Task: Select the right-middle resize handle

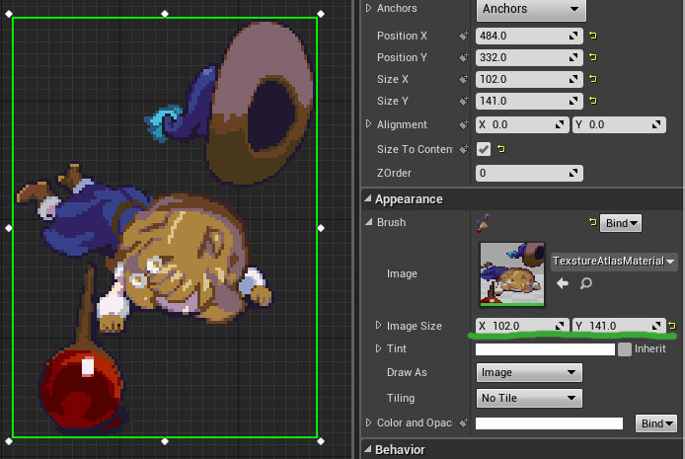Action: 321,228
